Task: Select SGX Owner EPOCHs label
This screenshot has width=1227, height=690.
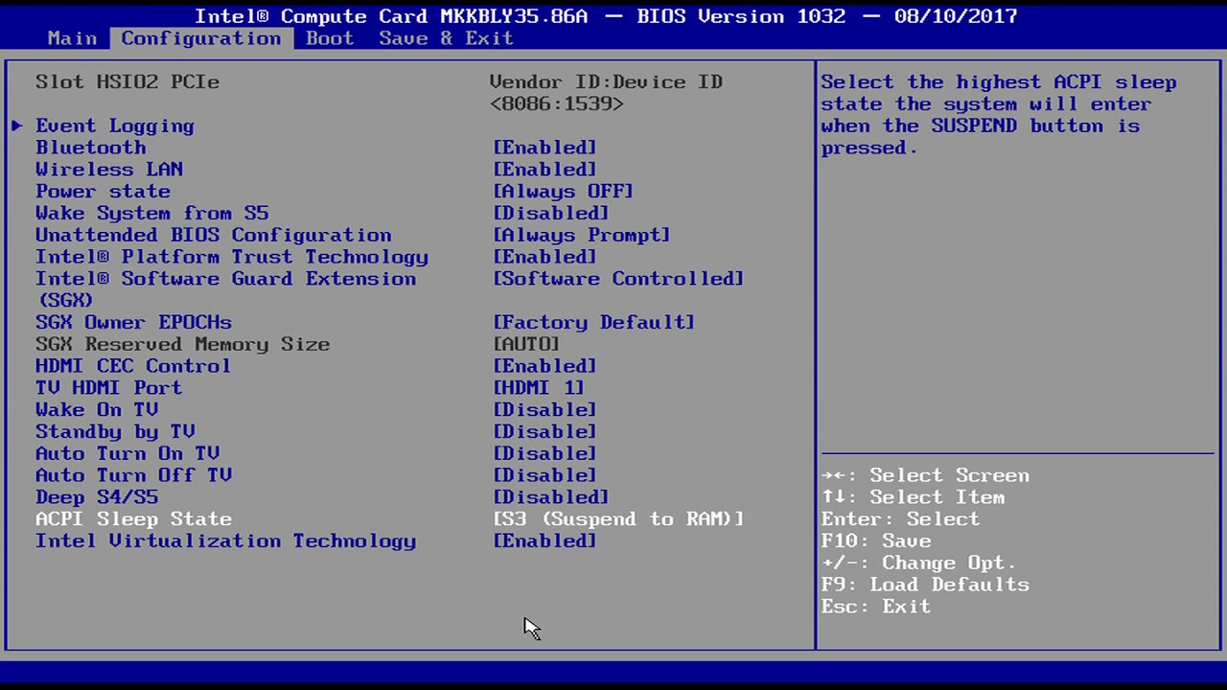Action: coord(133,323)
